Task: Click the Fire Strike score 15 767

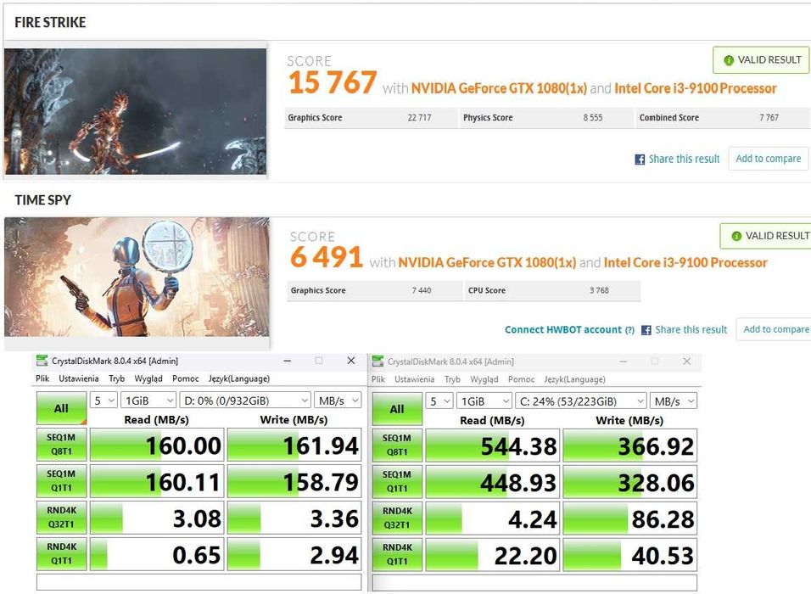Action: [333, 83]
